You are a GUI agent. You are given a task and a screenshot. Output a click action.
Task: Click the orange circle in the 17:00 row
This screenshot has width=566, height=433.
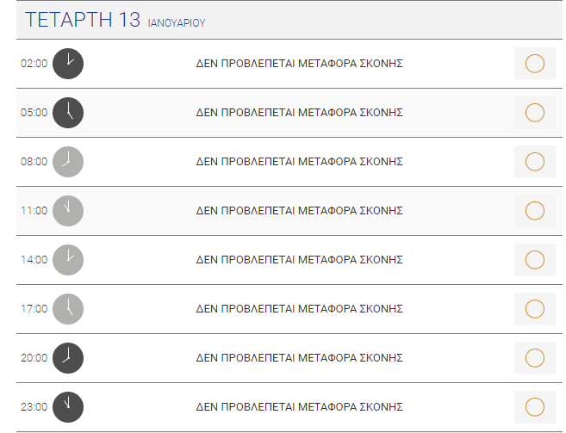535,309
